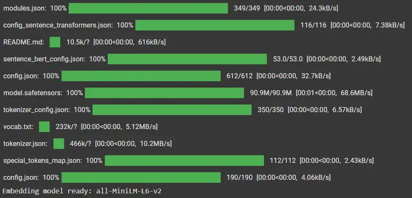Click the "special_tokens_map.json: 100%" label

[x=53, y=161]
